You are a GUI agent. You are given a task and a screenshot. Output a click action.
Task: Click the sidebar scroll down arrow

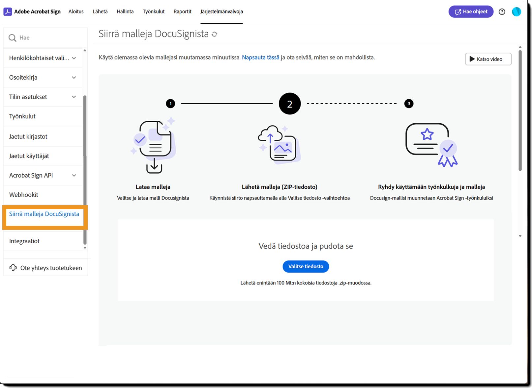(x=85, y=248)
